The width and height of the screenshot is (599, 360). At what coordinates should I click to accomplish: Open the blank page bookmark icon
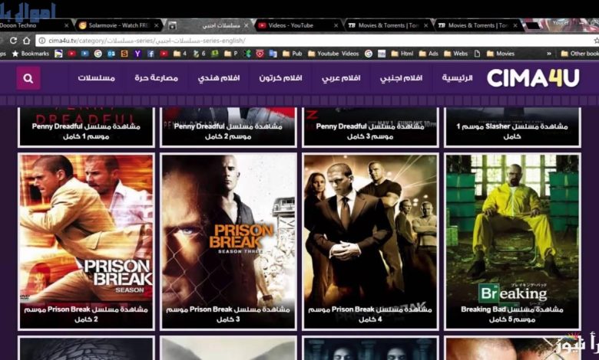point(477,54)
